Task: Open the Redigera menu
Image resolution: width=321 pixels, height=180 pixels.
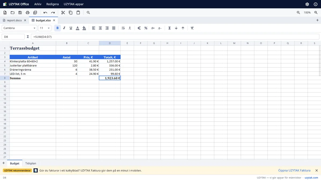Action: [x=52, y=4]
